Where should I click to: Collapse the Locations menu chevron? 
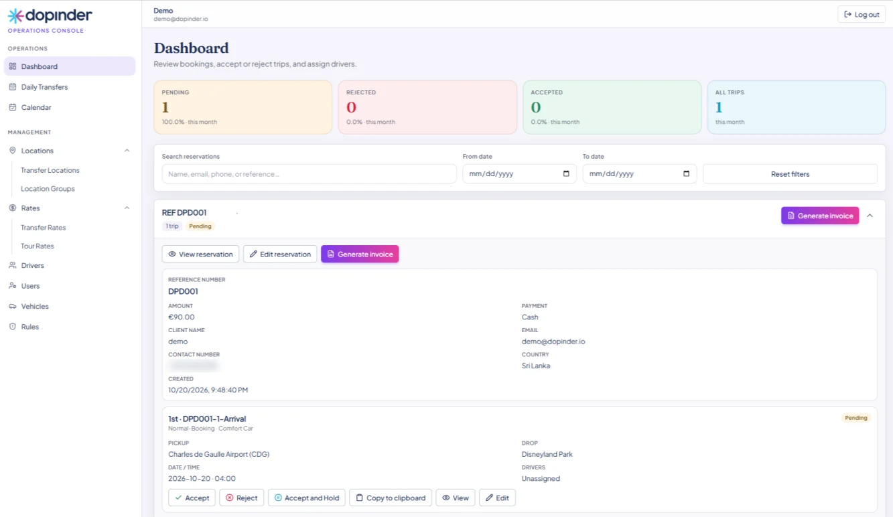click(127, 151)
